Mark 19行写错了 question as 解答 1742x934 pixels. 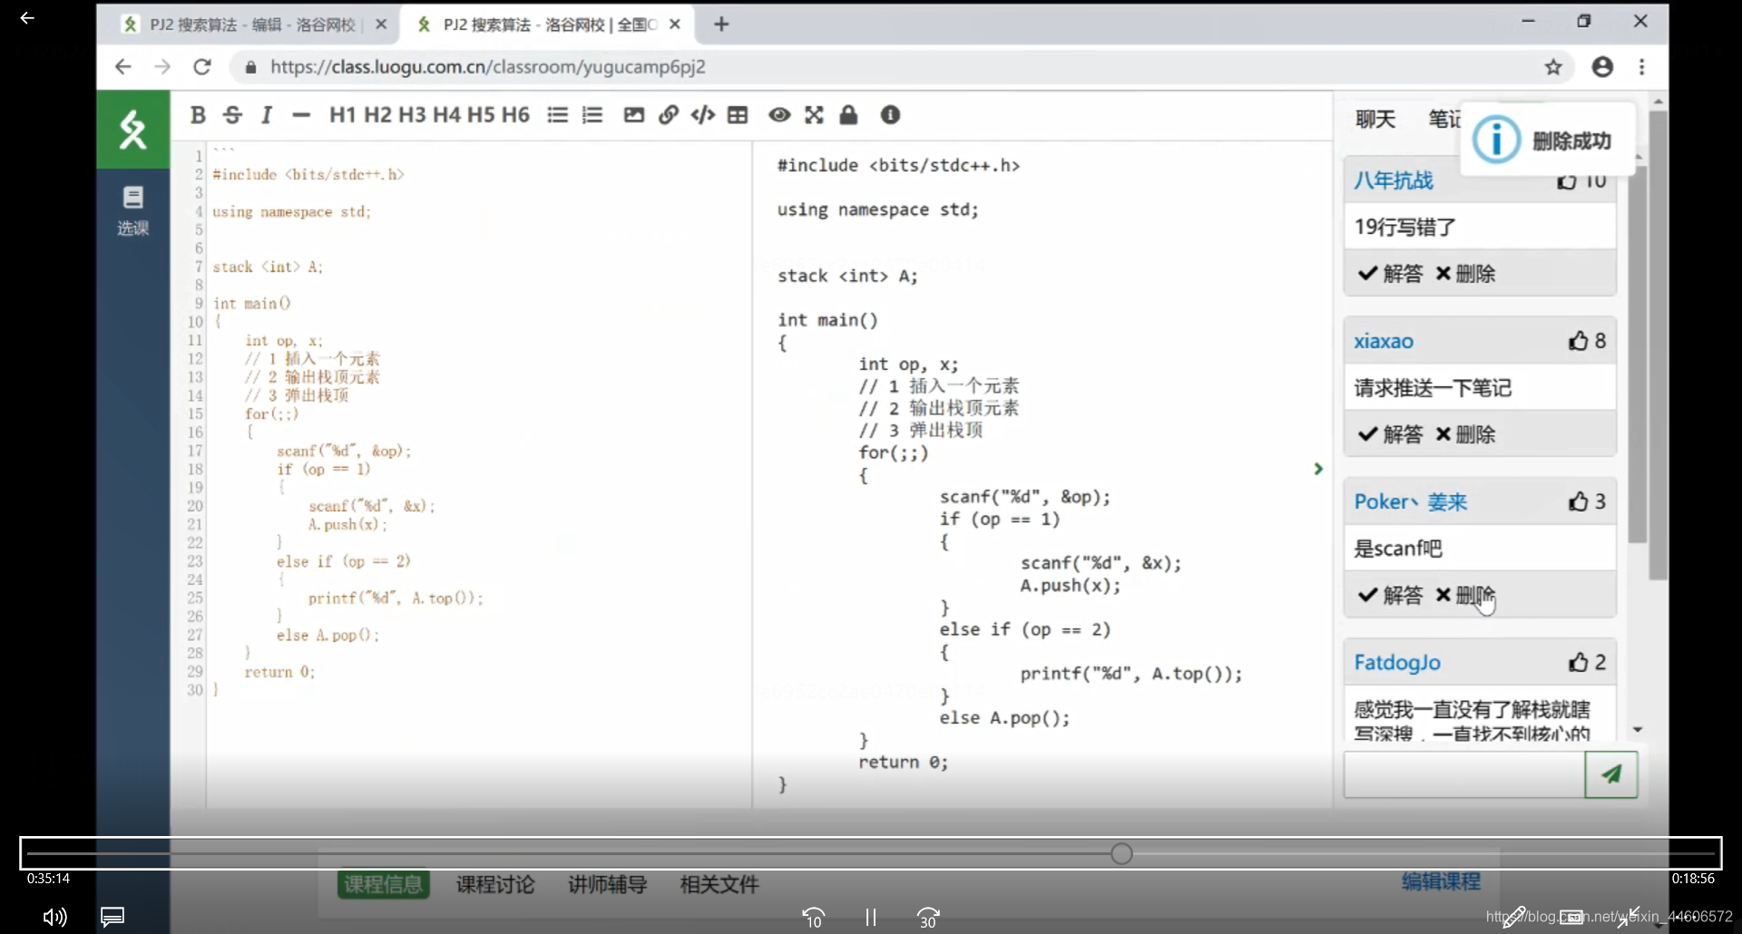pyautogui.click(x=1390, y=274)
